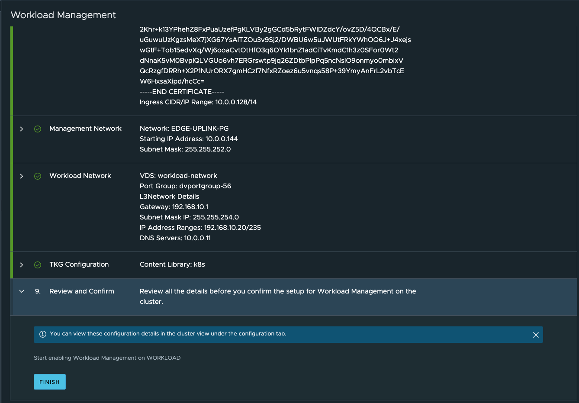Click TKG Configuration green checkmark icon
The height and width of the screenshot is (403, 579).
[x=38, y=265]
